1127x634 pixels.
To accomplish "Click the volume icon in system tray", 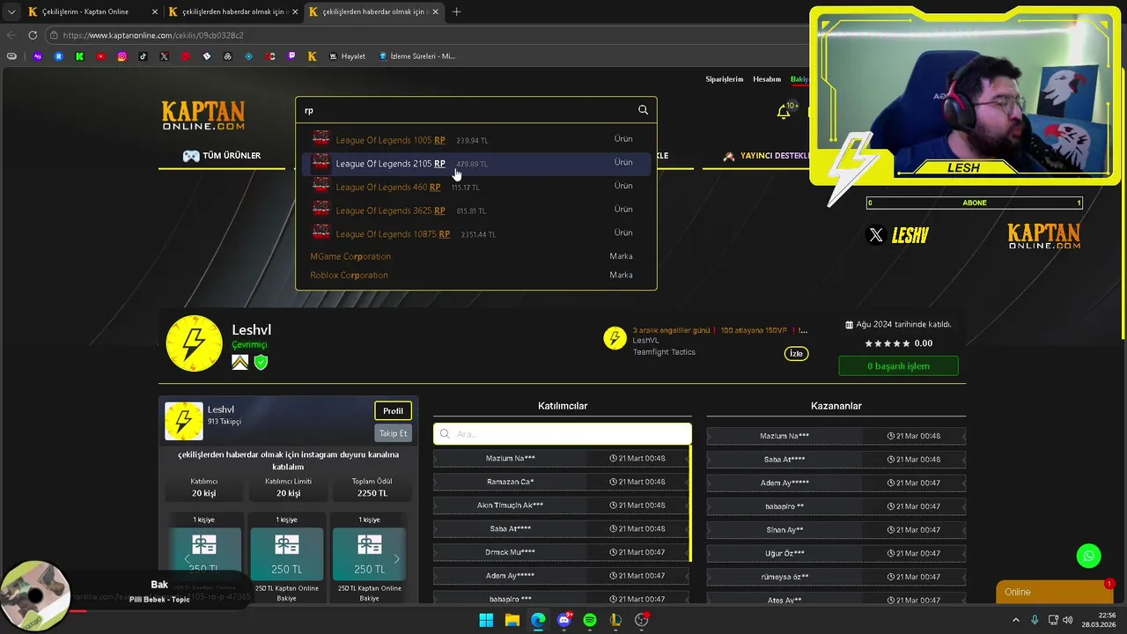I will coord(1068,620).
